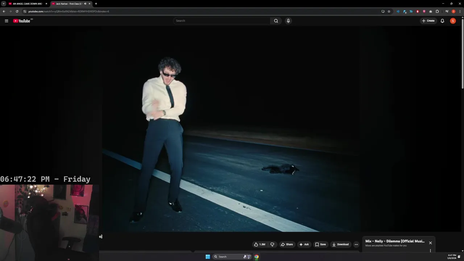Open the camera screenshot extension
This screenshot has height=261, width=464.
(431, 11)
